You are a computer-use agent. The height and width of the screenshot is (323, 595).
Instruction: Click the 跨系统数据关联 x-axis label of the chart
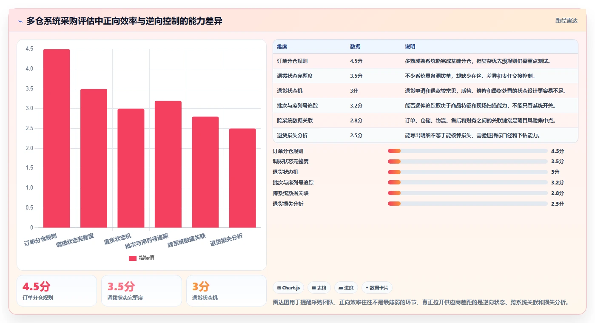pos(187,241)
